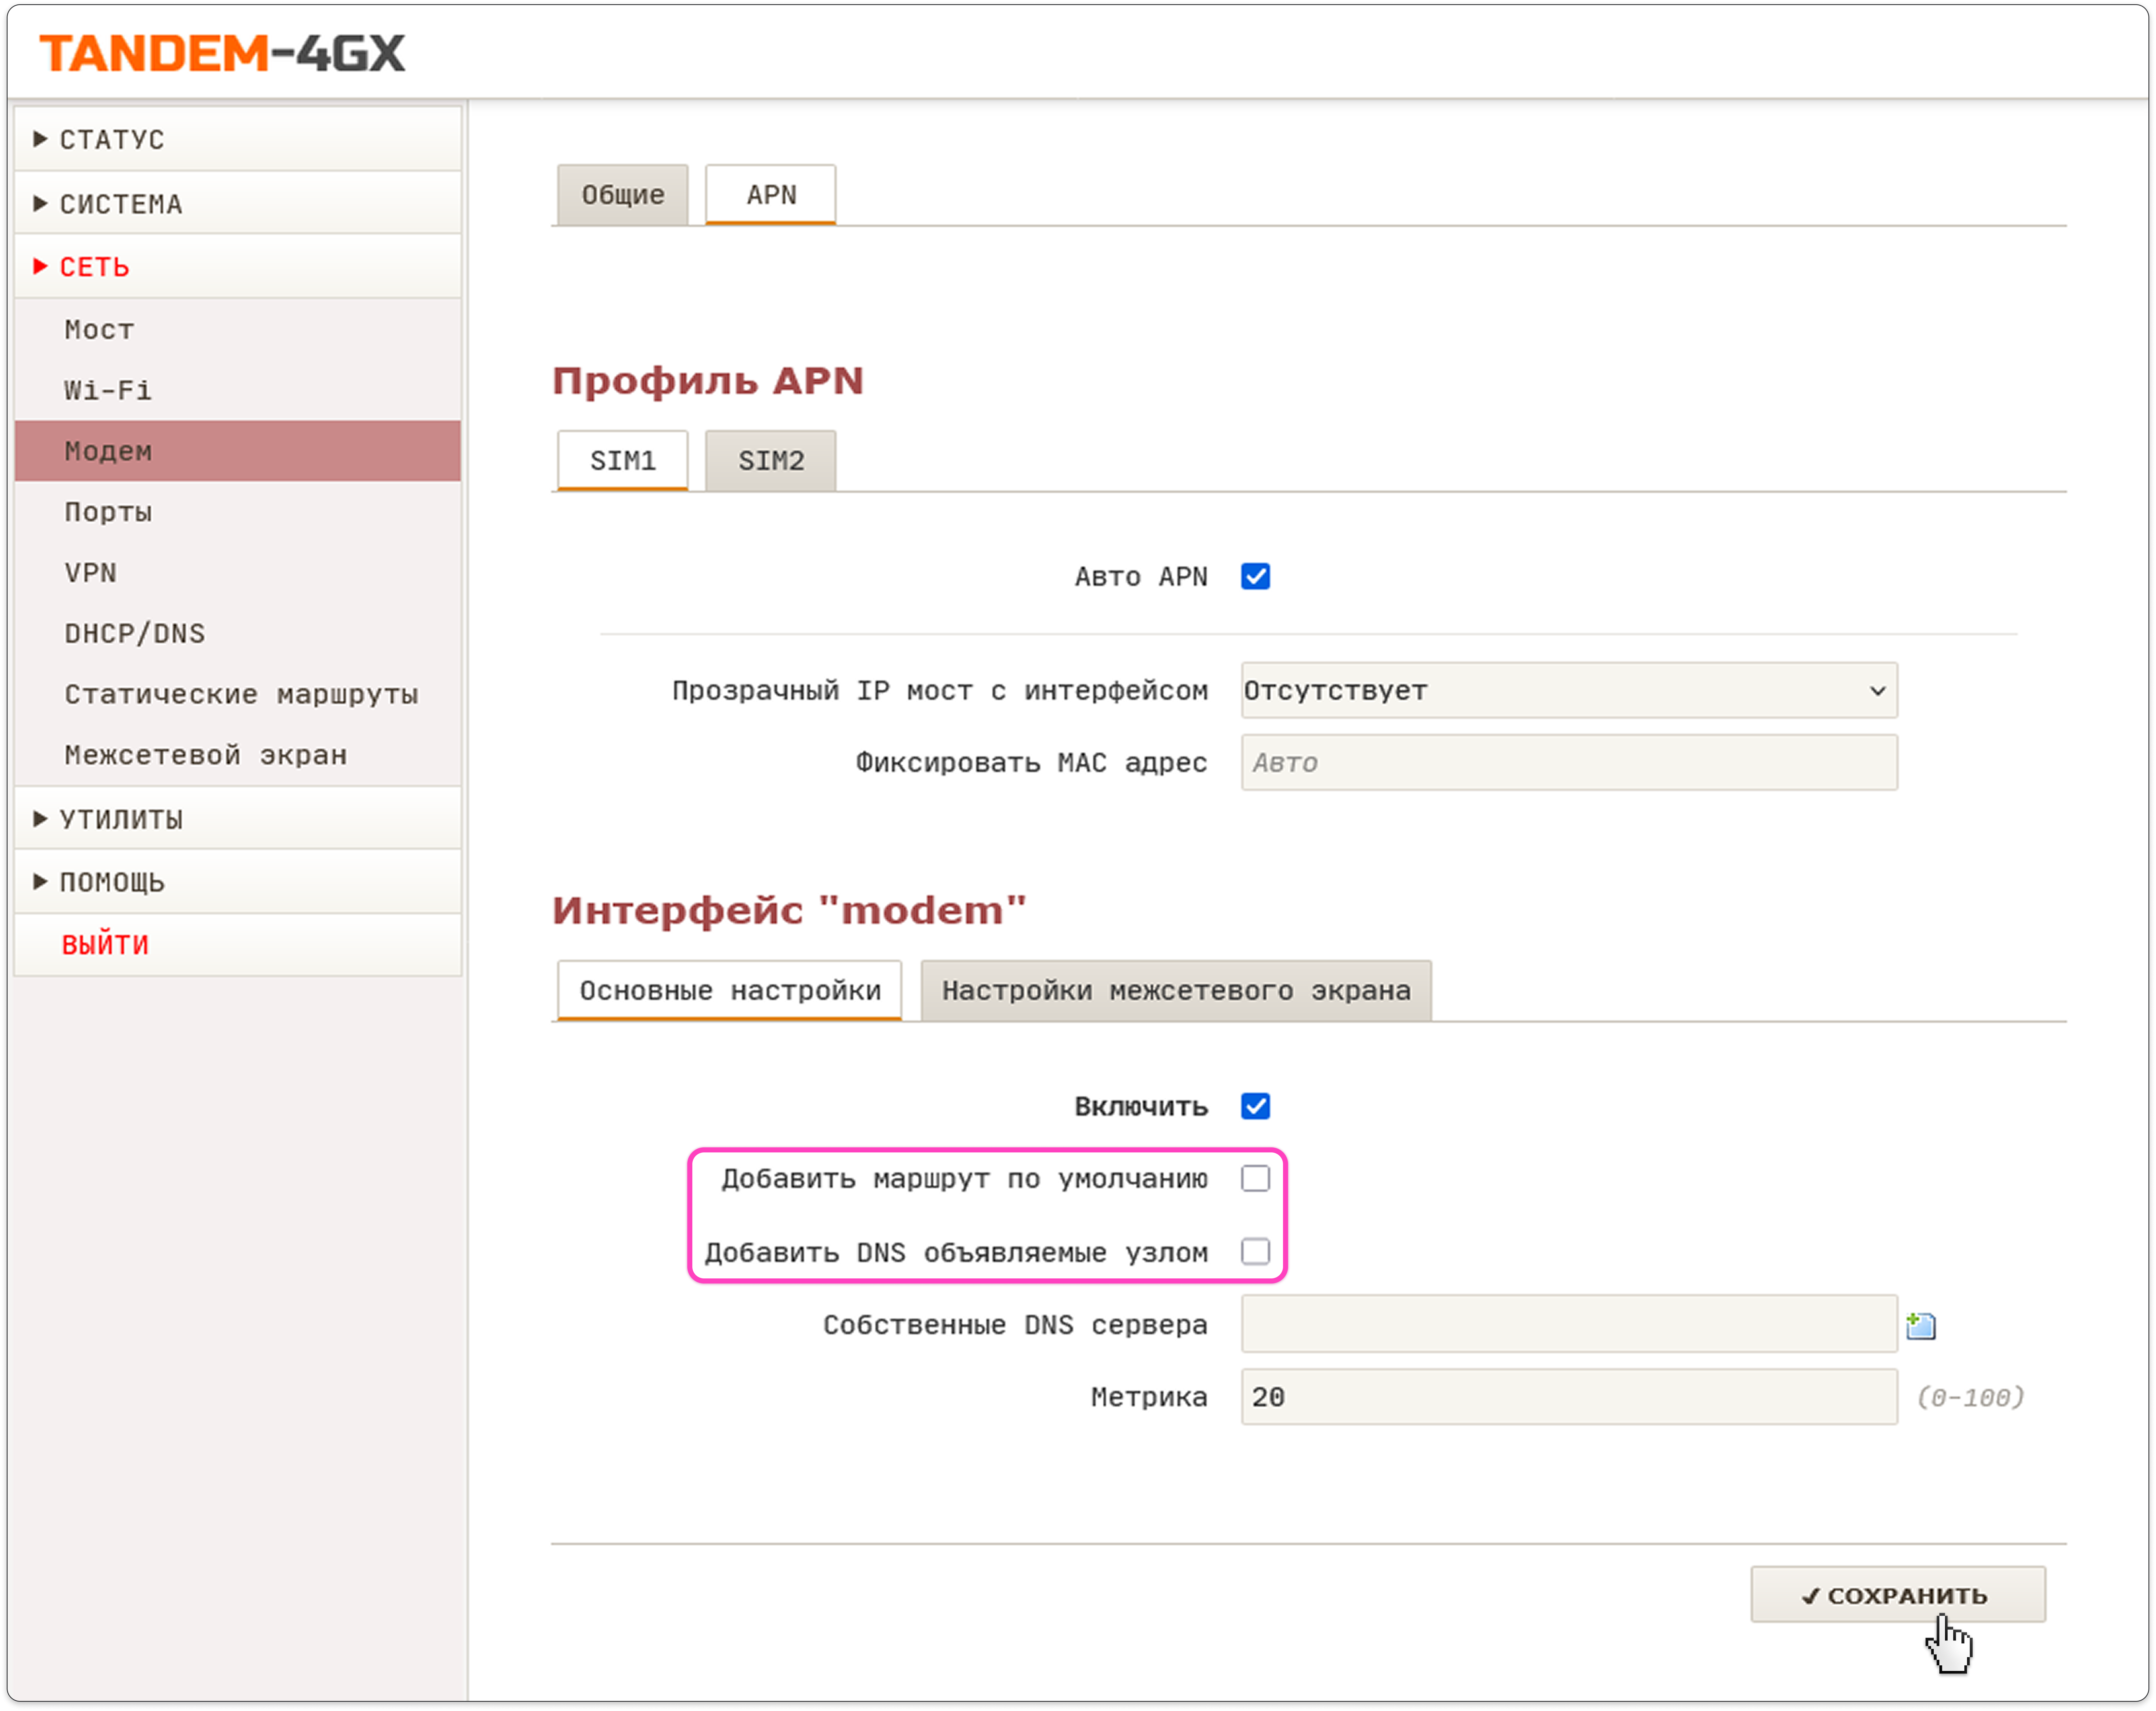Switch to the Общие tab

(622, 195)
